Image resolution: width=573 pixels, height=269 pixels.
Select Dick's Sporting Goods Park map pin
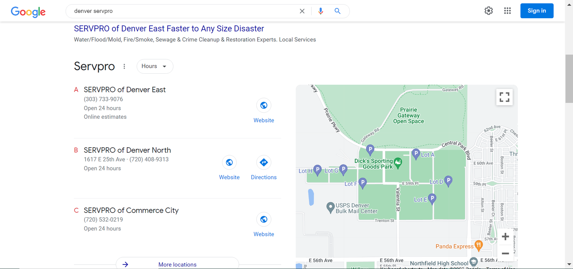pos(398,163)
